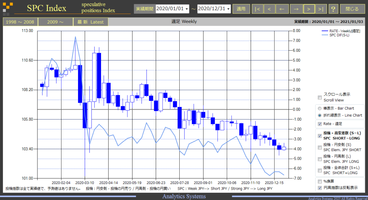Click the 8.00 right axis value
368x200 pixels.
(x=296, y=31)
